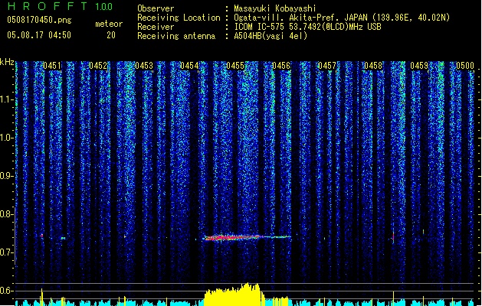Screen dimensions: 482x306
Task: Click the HROFFT title text
Action: (48, 6)
